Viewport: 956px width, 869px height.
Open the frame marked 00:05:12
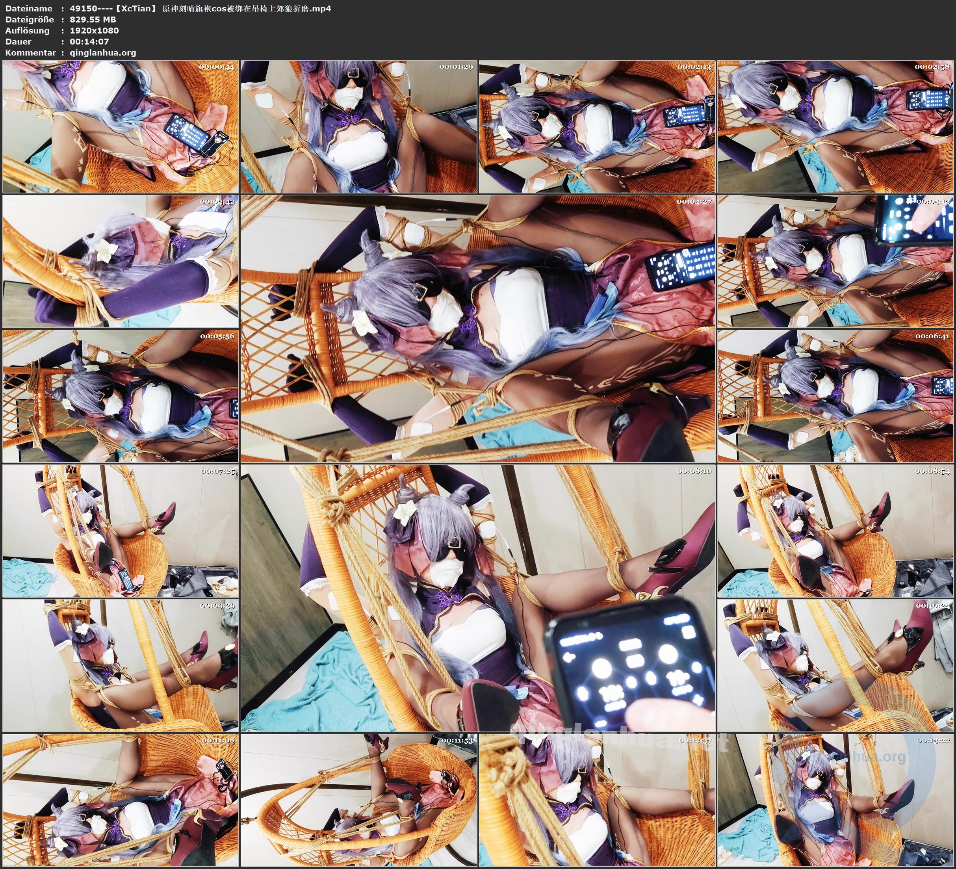(x=835, y=261)
